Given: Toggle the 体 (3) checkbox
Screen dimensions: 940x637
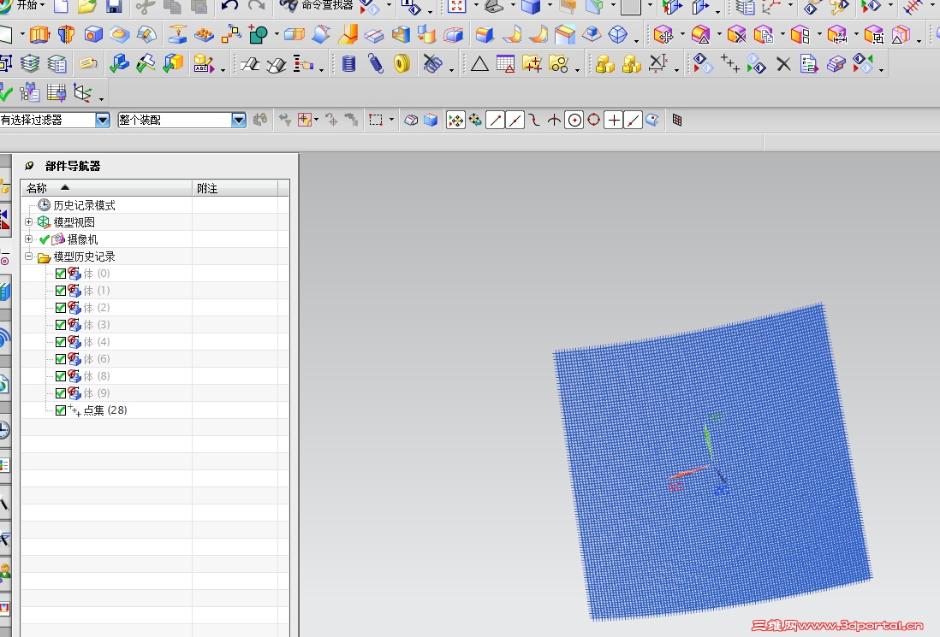Looking at the screenshot, I should point(61,325).
